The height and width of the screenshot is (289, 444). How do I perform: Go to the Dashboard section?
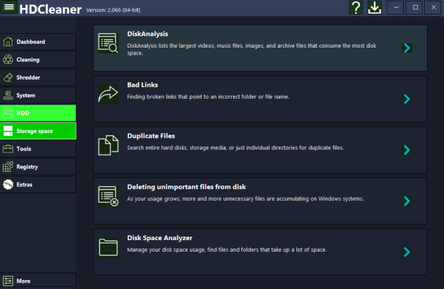click(x=38, y=41)
